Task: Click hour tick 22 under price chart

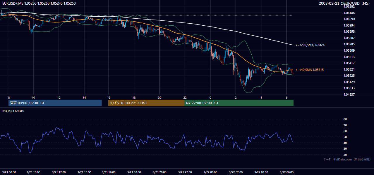Action: click(185, 97)
